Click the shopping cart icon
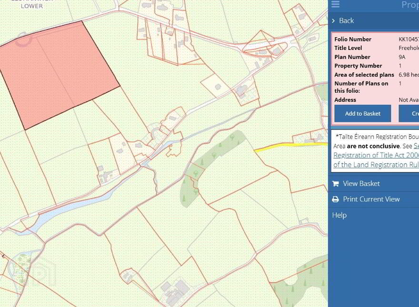Image resolution: width=419 pixels, height=307 pixels. [x=335, y=184]
